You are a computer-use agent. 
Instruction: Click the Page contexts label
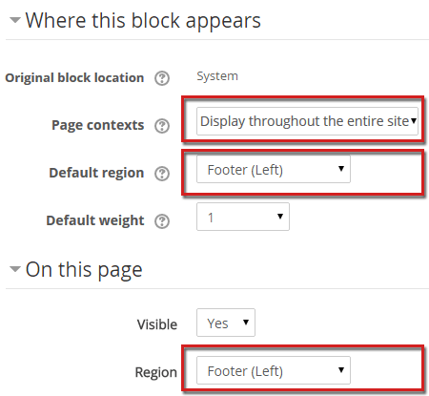coord(98,125)
